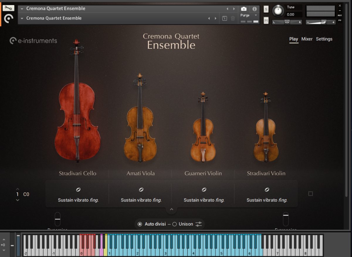Screen dimensions: 352x257
Task: Select Stradivari Violin Sustain vibrato articulation
Action: pos(267,200)
